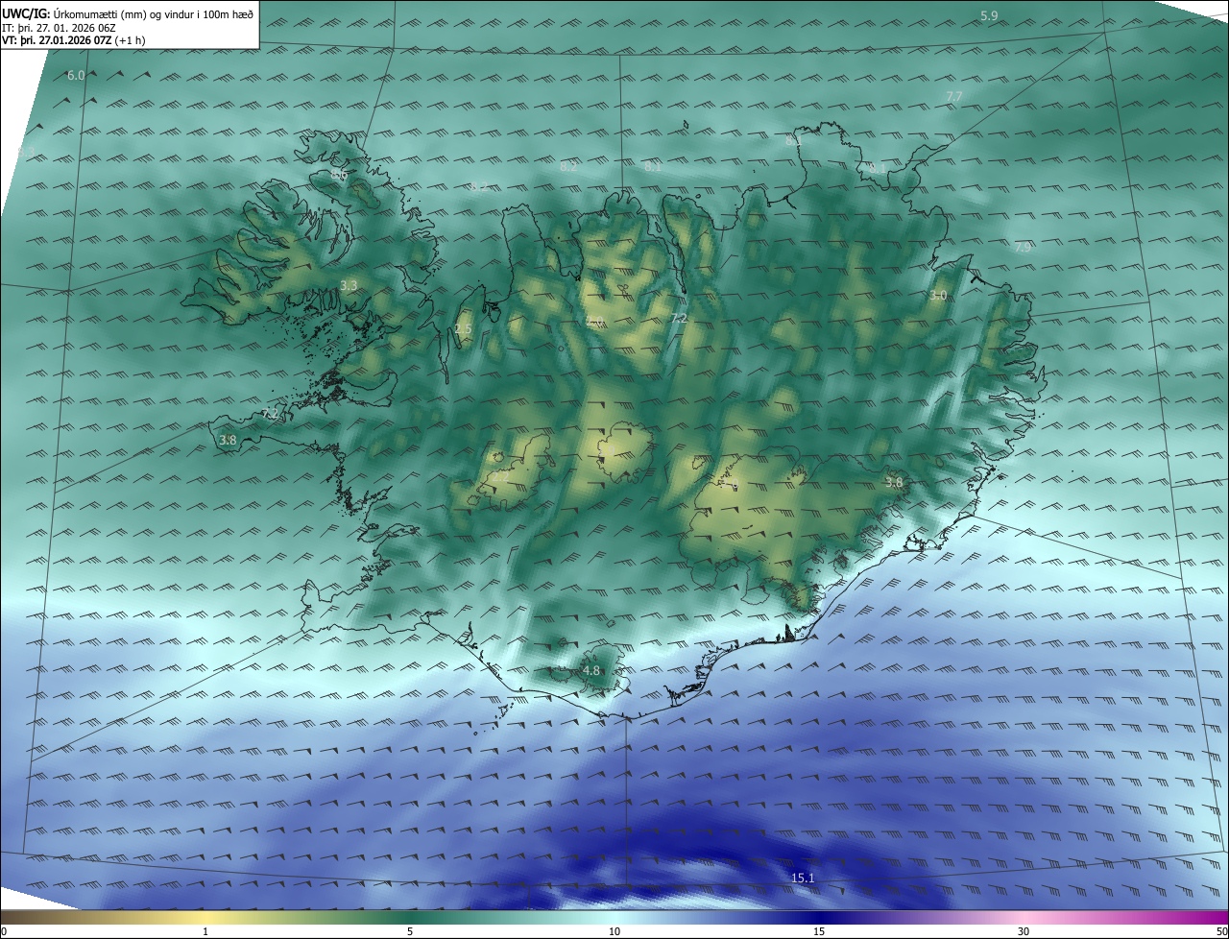Click the dark green legend color at the 5 tick
Image resolution: width=1229 pixels, height=939 pixels.
410,917
